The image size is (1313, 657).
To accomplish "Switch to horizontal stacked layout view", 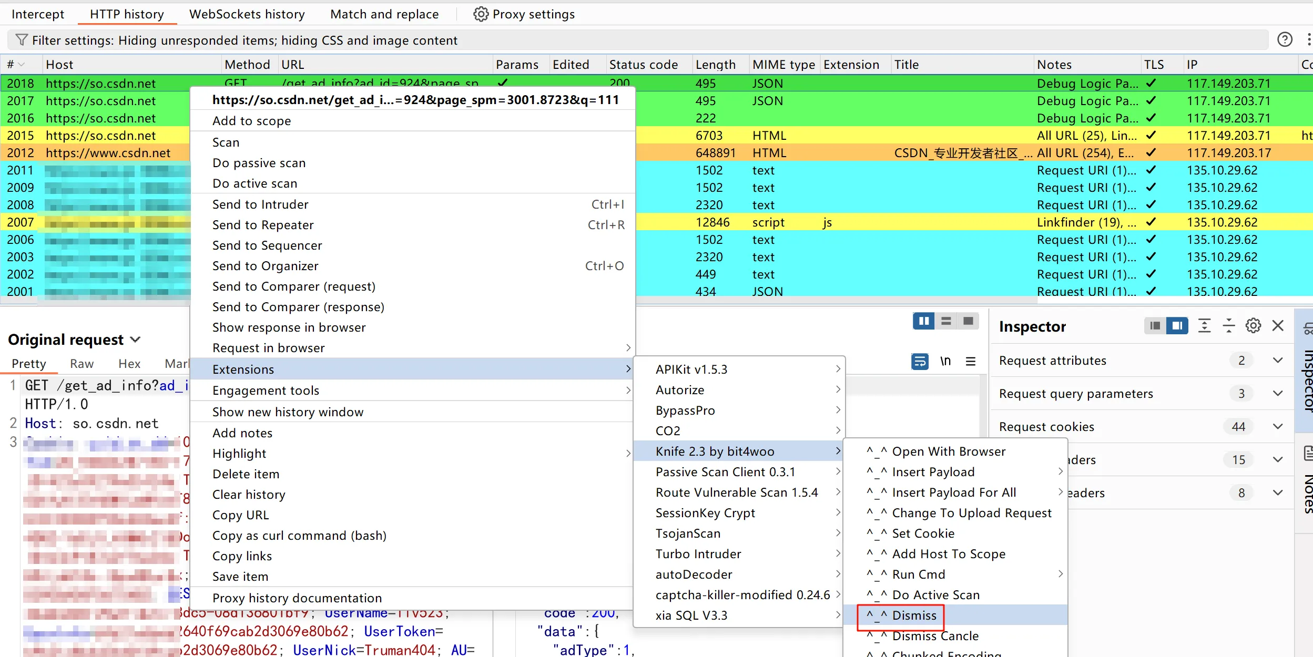I will tap(946, 321).
